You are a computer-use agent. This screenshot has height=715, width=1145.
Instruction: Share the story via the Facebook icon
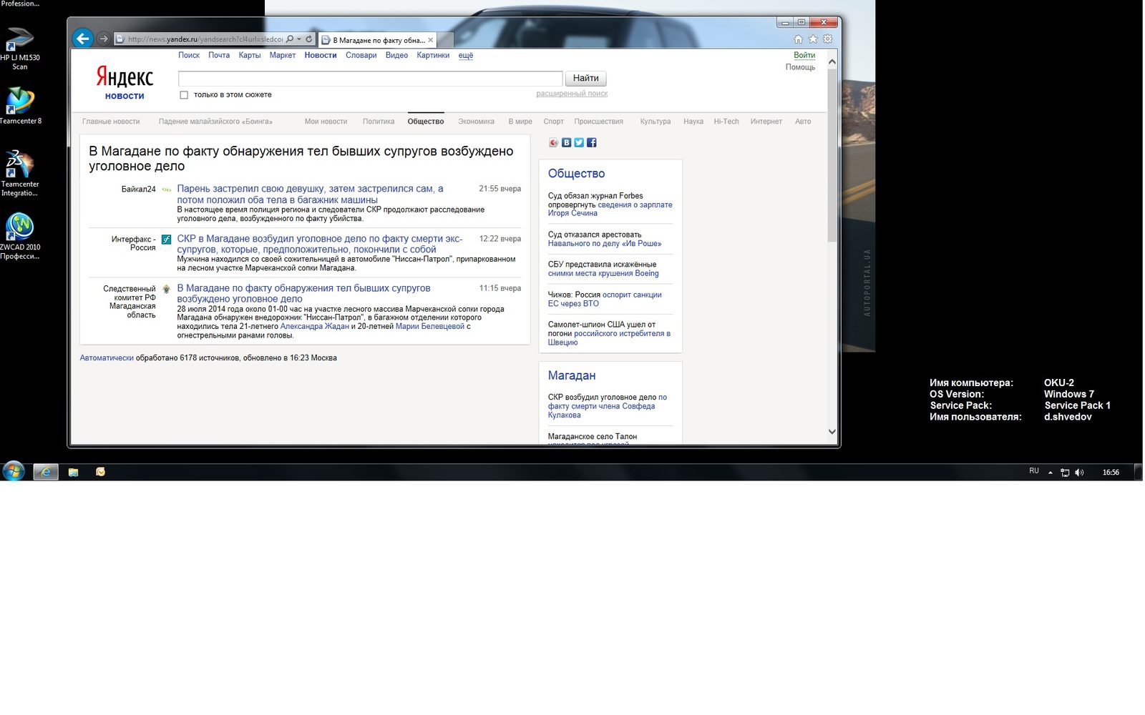(x=592, y=143)
